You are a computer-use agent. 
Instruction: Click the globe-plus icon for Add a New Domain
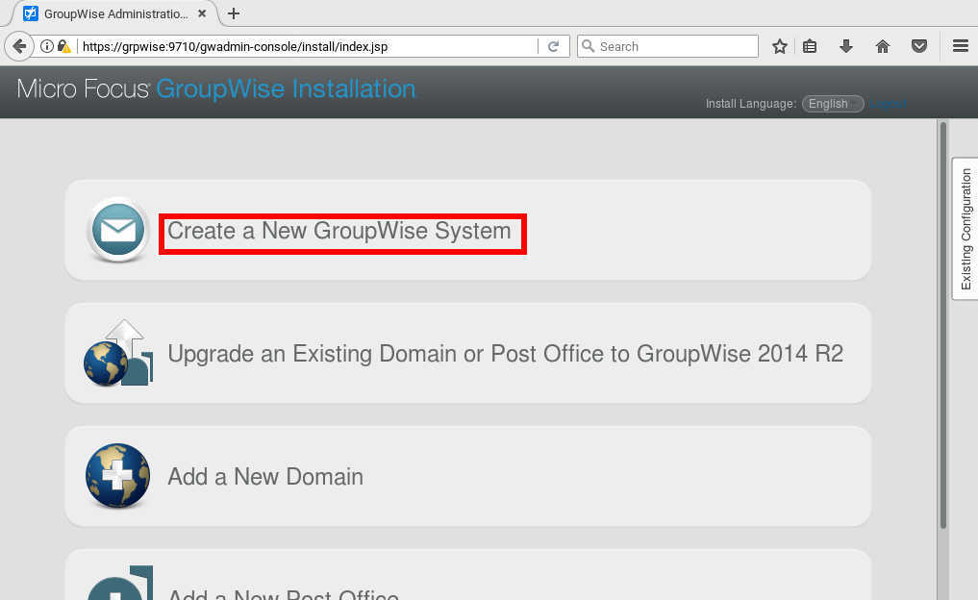click(118, 476)
